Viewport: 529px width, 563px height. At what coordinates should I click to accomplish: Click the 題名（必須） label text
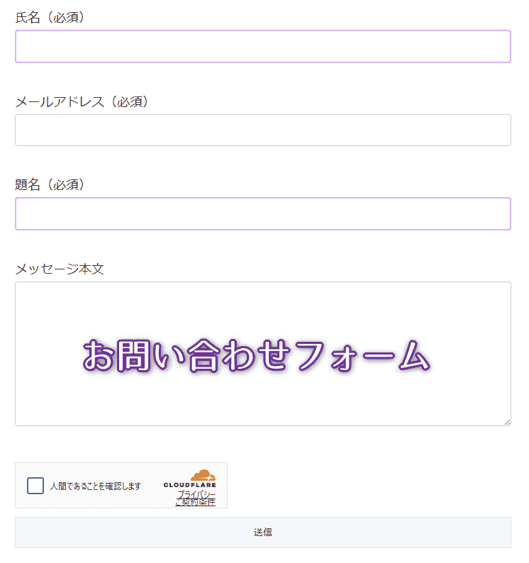tap(50, 185)
